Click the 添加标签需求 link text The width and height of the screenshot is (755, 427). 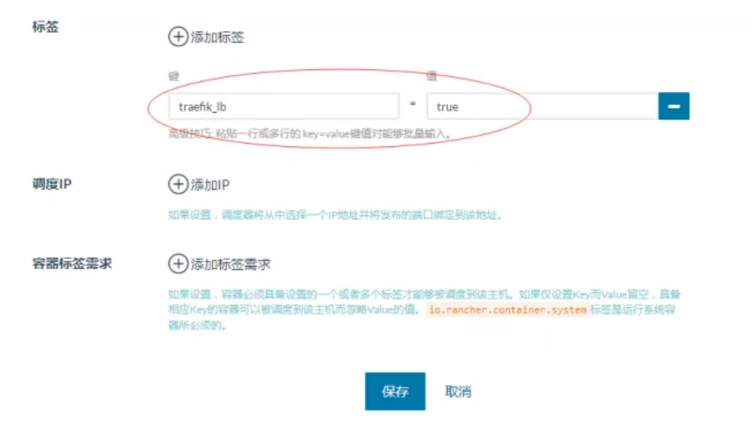click(231, 264)
